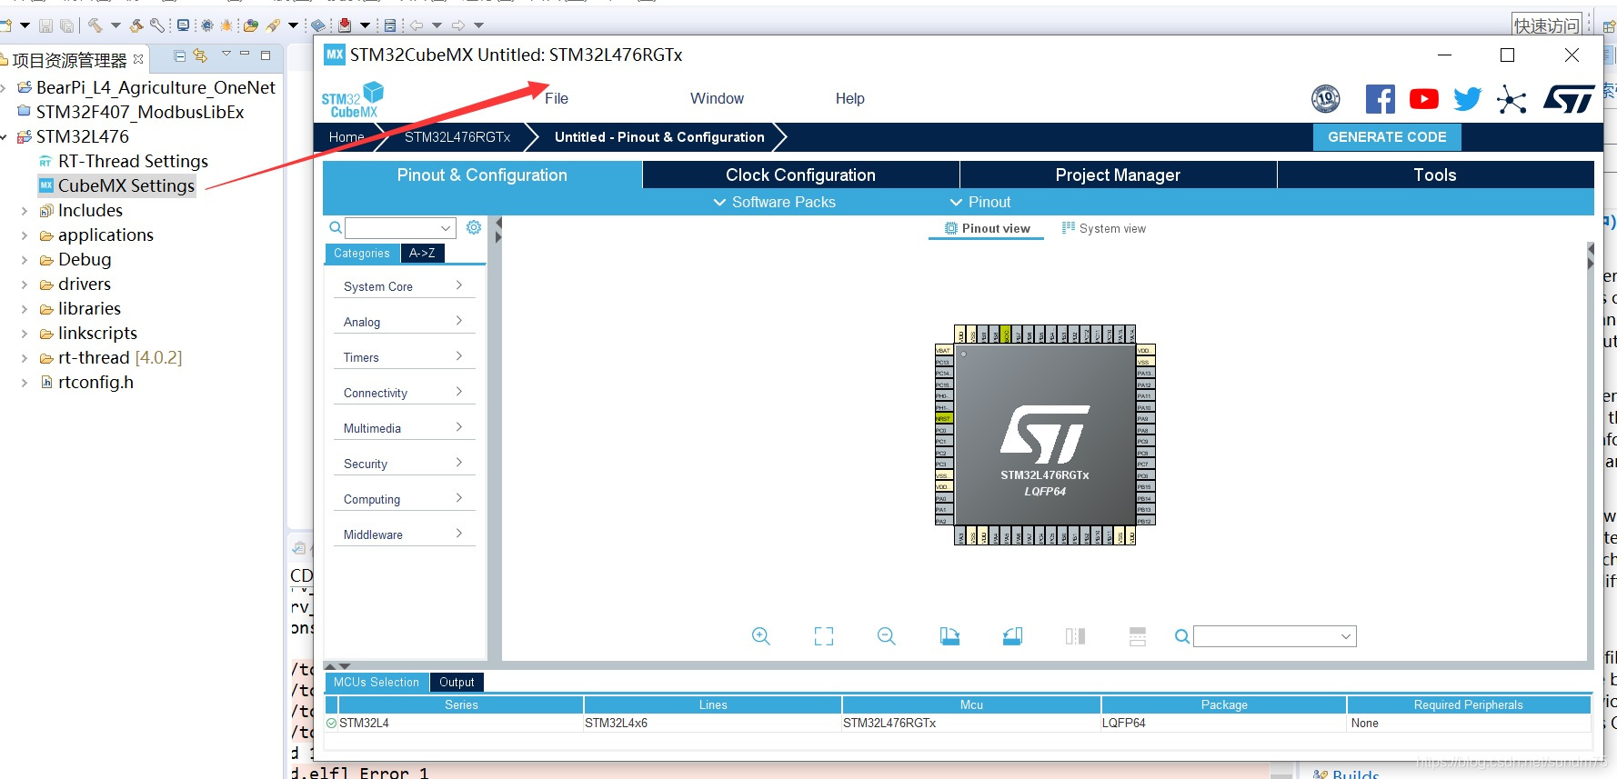Open the Window menu in STM32CubeMX
Screen dimensions: 1617x779
coord(717,98)
